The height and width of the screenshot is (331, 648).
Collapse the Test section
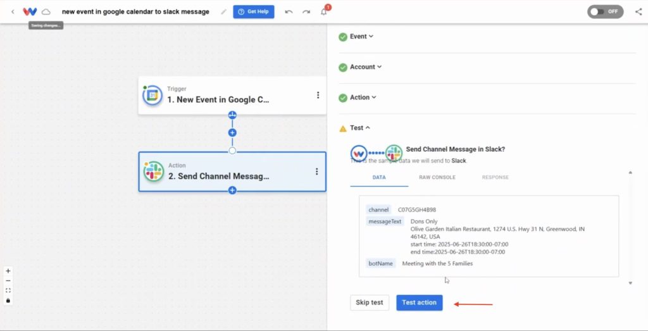point(360,128)
